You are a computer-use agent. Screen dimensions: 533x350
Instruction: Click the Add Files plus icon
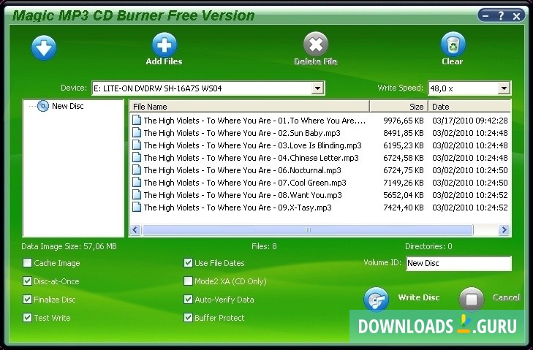(165, 45)
